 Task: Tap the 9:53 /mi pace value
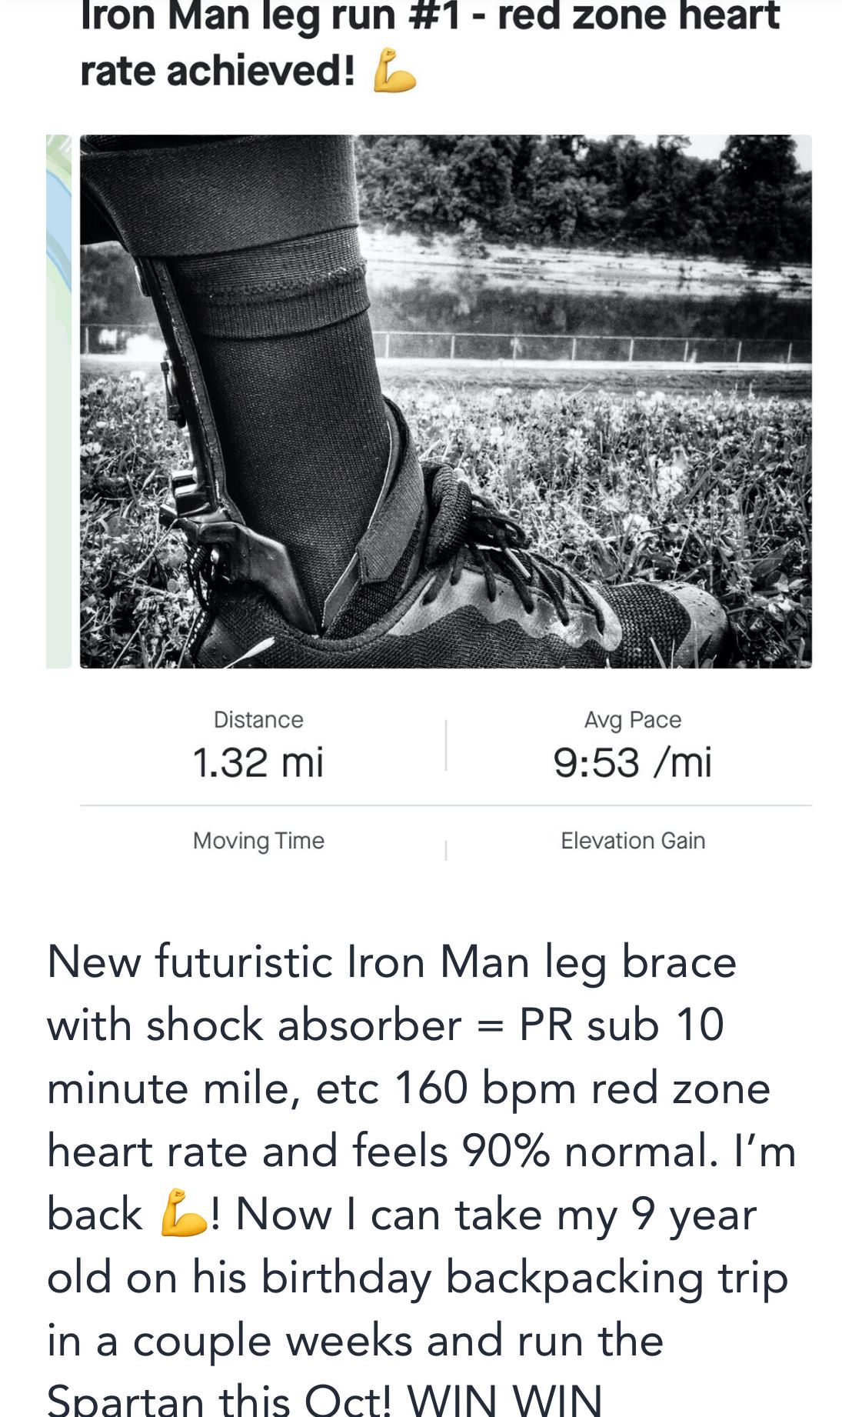click(x=632, y=762)
